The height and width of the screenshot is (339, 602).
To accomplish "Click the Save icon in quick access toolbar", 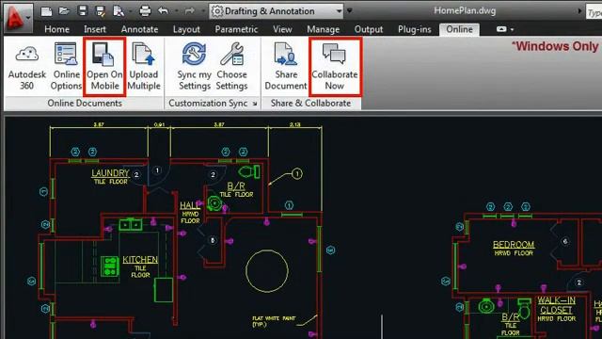I will pos(83,10).
